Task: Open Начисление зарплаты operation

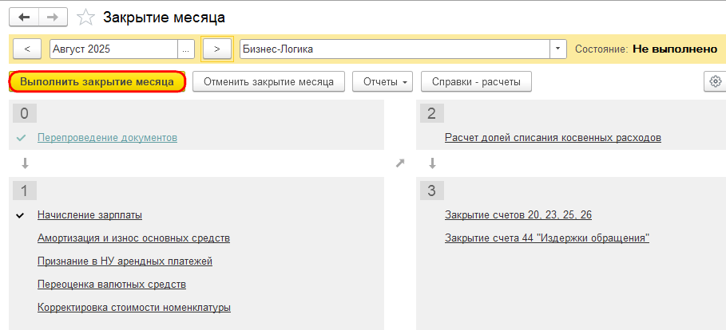Action: tap(89, 215)
